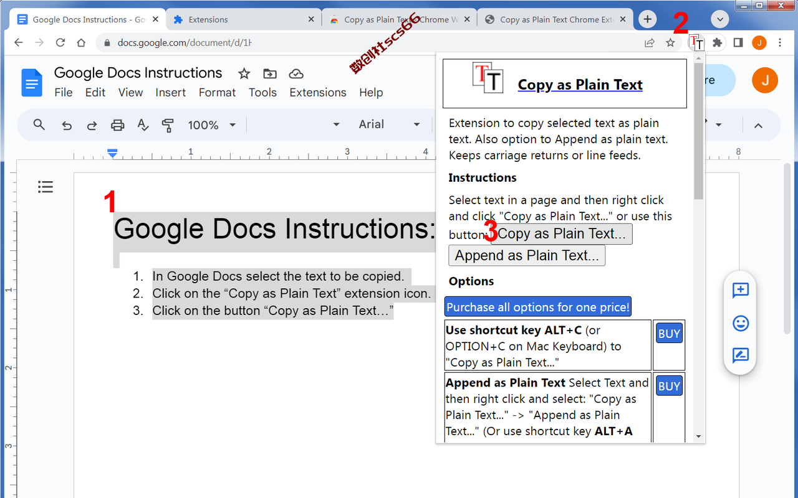
Task: Click the popup's vertical scrollbar thumb
Action: pyautogui.click(x=698, y=131)
